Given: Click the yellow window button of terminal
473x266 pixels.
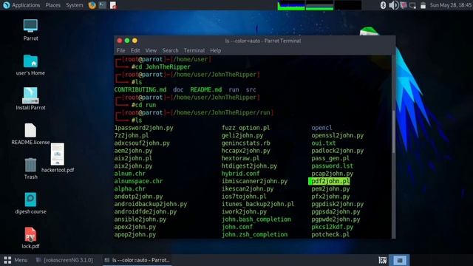Looking at the screenshot, I should click(x=135, y=41).
